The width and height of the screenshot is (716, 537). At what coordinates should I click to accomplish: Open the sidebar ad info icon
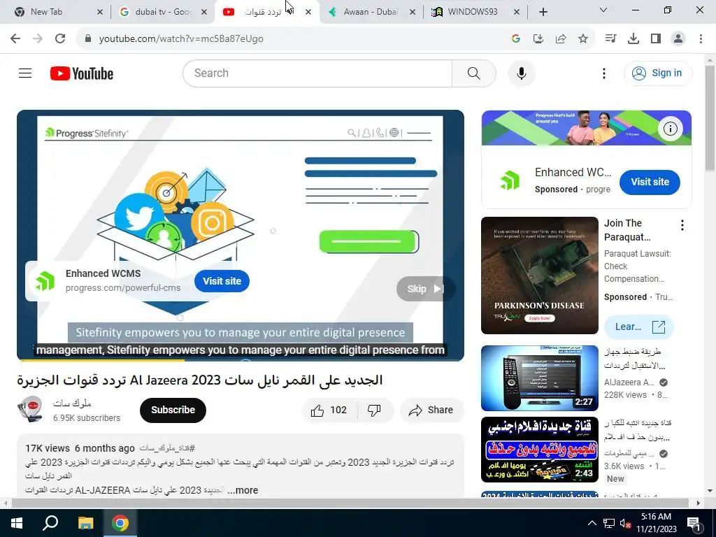click(x=670, y=129)
